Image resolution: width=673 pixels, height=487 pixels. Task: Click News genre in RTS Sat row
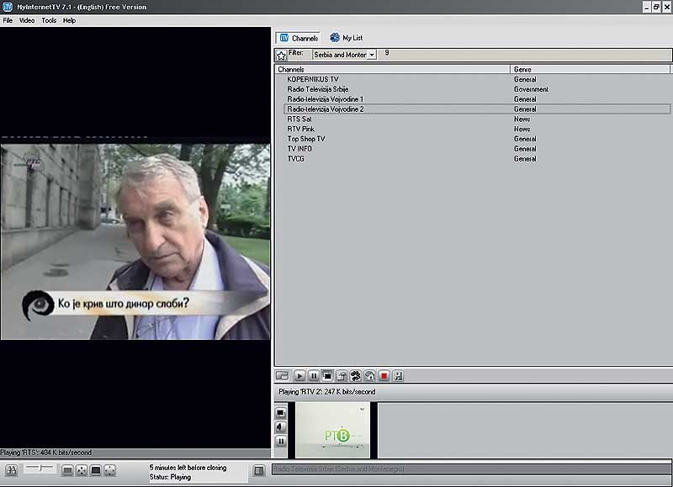point(522,119)
